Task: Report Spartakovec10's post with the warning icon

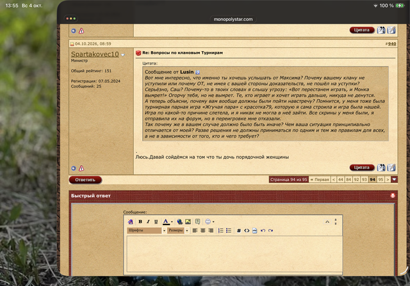Action: (x=81, y=168)
